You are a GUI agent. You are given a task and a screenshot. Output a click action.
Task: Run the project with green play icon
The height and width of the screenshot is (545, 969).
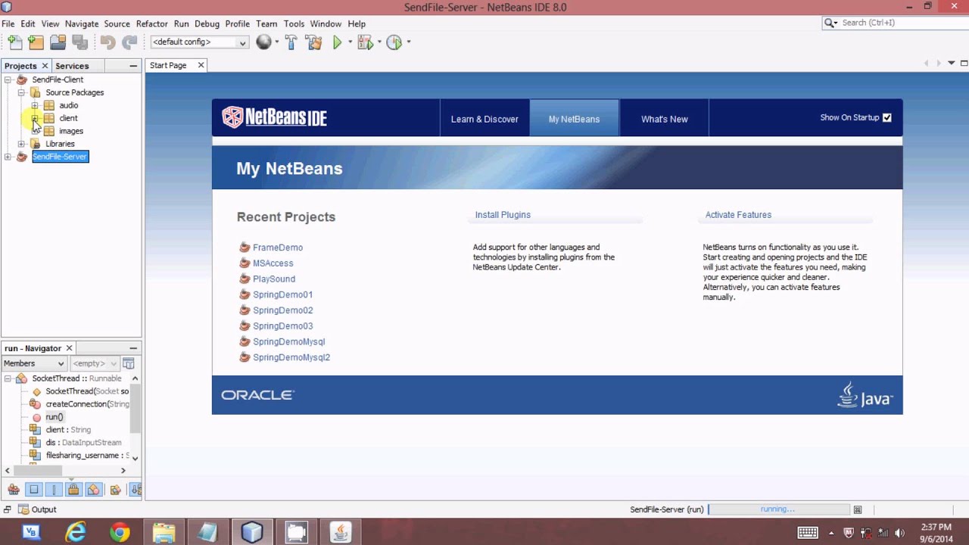coord(337,42)
